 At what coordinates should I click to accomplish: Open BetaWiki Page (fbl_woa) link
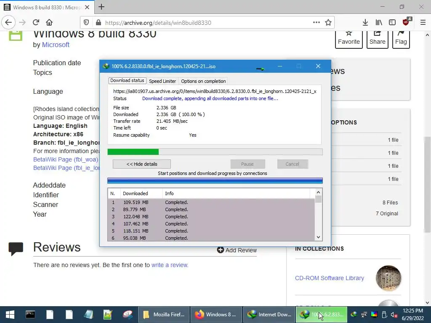(66, 159)
